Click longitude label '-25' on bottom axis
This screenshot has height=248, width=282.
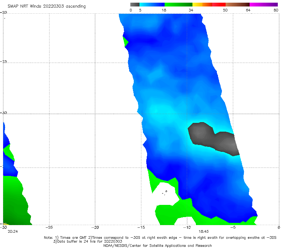click(49, 227)
